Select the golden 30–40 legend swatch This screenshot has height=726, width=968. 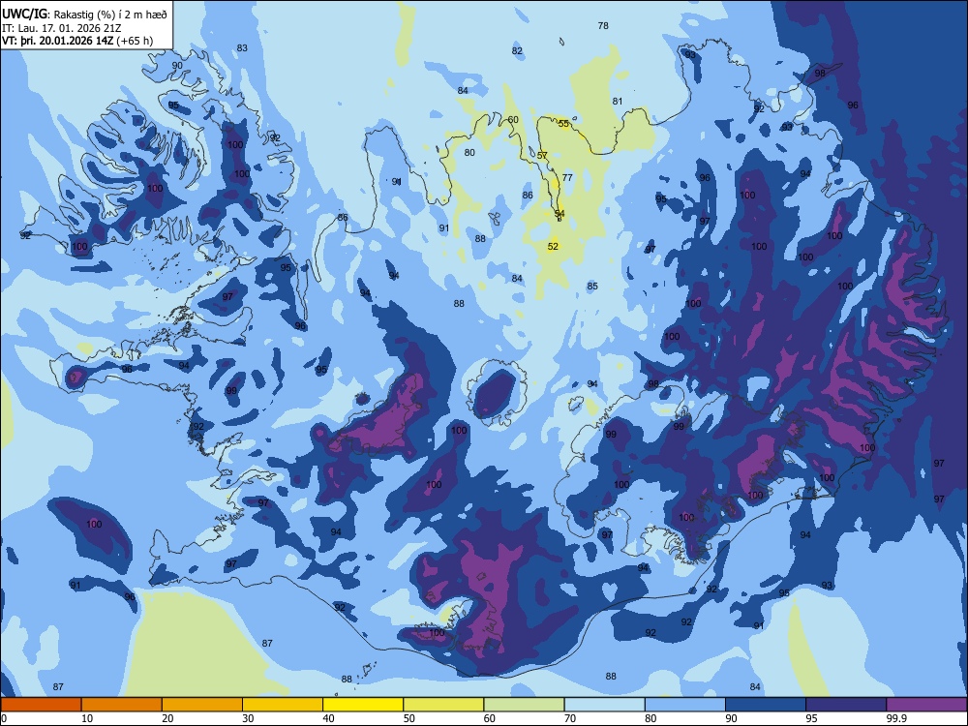click(283, 705)
